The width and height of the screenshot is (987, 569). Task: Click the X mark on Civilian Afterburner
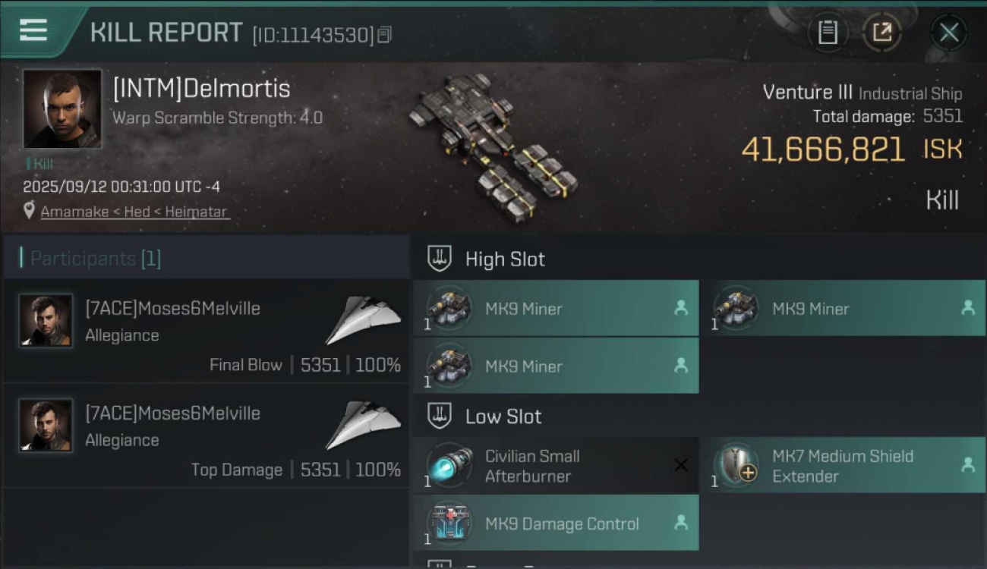681,465
